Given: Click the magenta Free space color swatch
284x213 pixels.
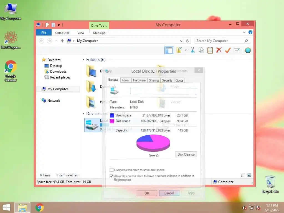Looking at the screenshot, I should click(112, 121).
